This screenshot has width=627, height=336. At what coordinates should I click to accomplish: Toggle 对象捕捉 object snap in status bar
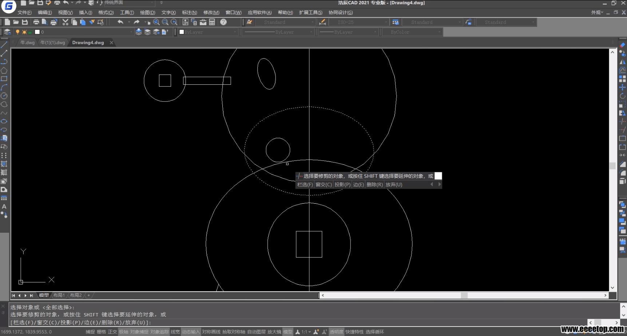pyautogui.click(x=139, y=332)
